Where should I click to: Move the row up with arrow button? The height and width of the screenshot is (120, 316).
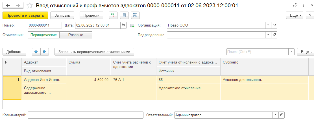36,52
